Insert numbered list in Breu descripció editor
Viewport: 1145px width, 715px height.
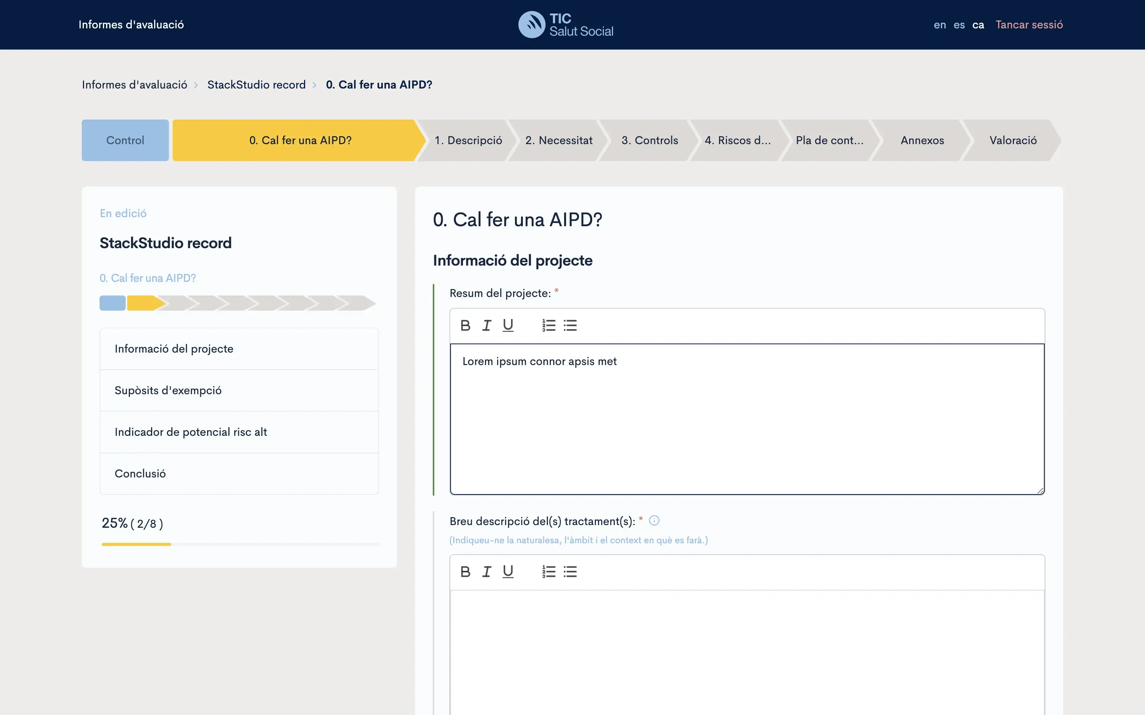coord(549,572)
